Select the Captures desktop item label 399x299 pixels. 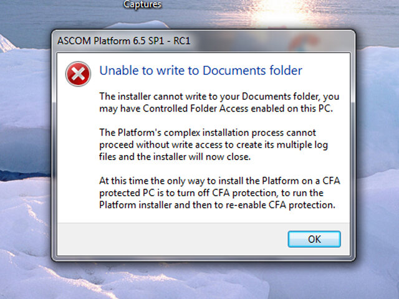142,4
